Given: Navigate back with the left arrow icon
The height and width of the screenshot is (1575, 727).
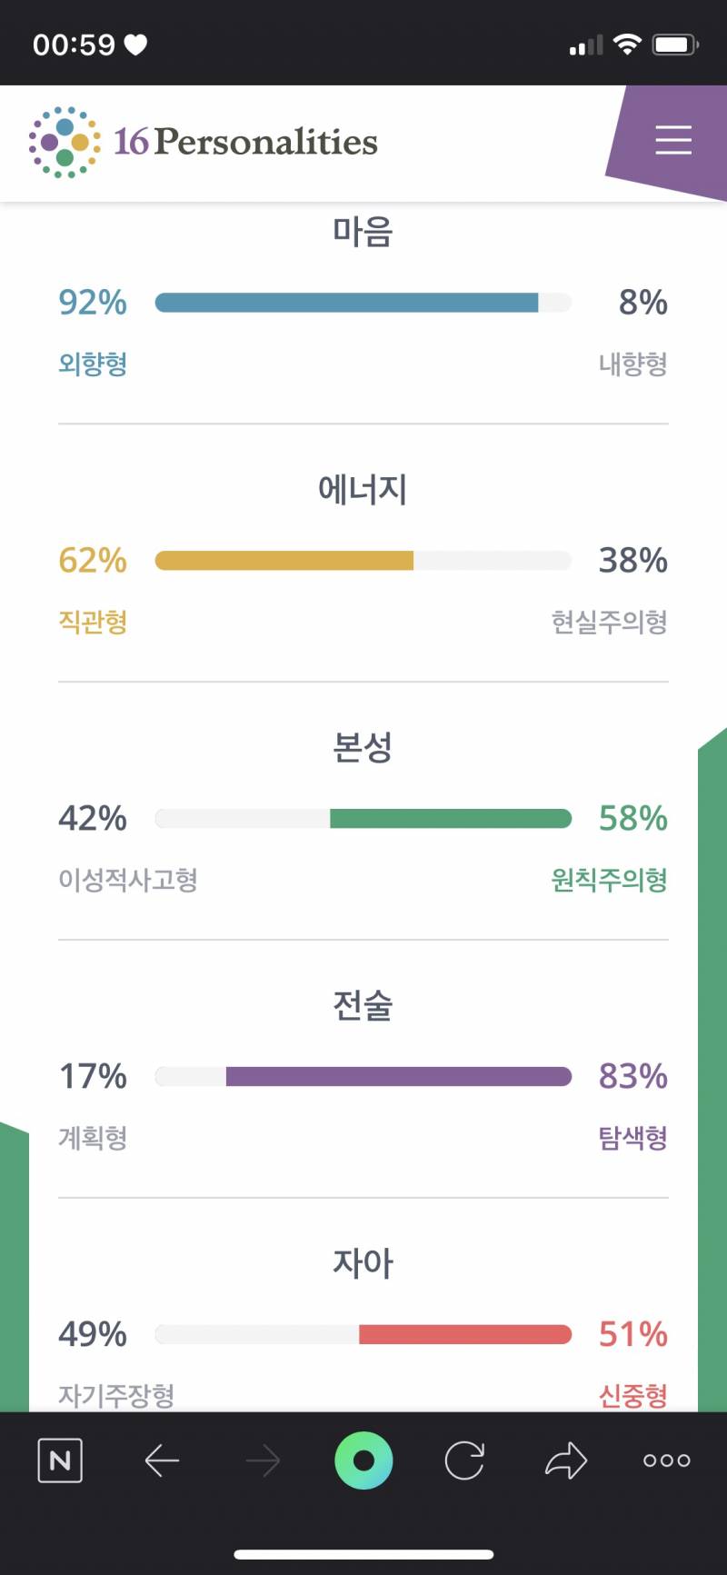Looking at the screenshot, I should click(162, 1460).
